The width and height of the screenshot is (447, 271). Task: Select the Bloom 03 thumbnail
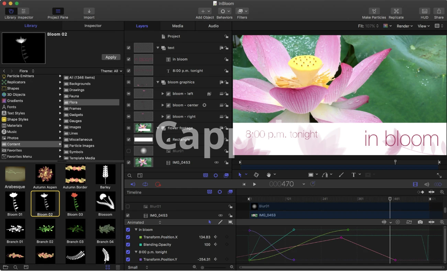[75, 201]
